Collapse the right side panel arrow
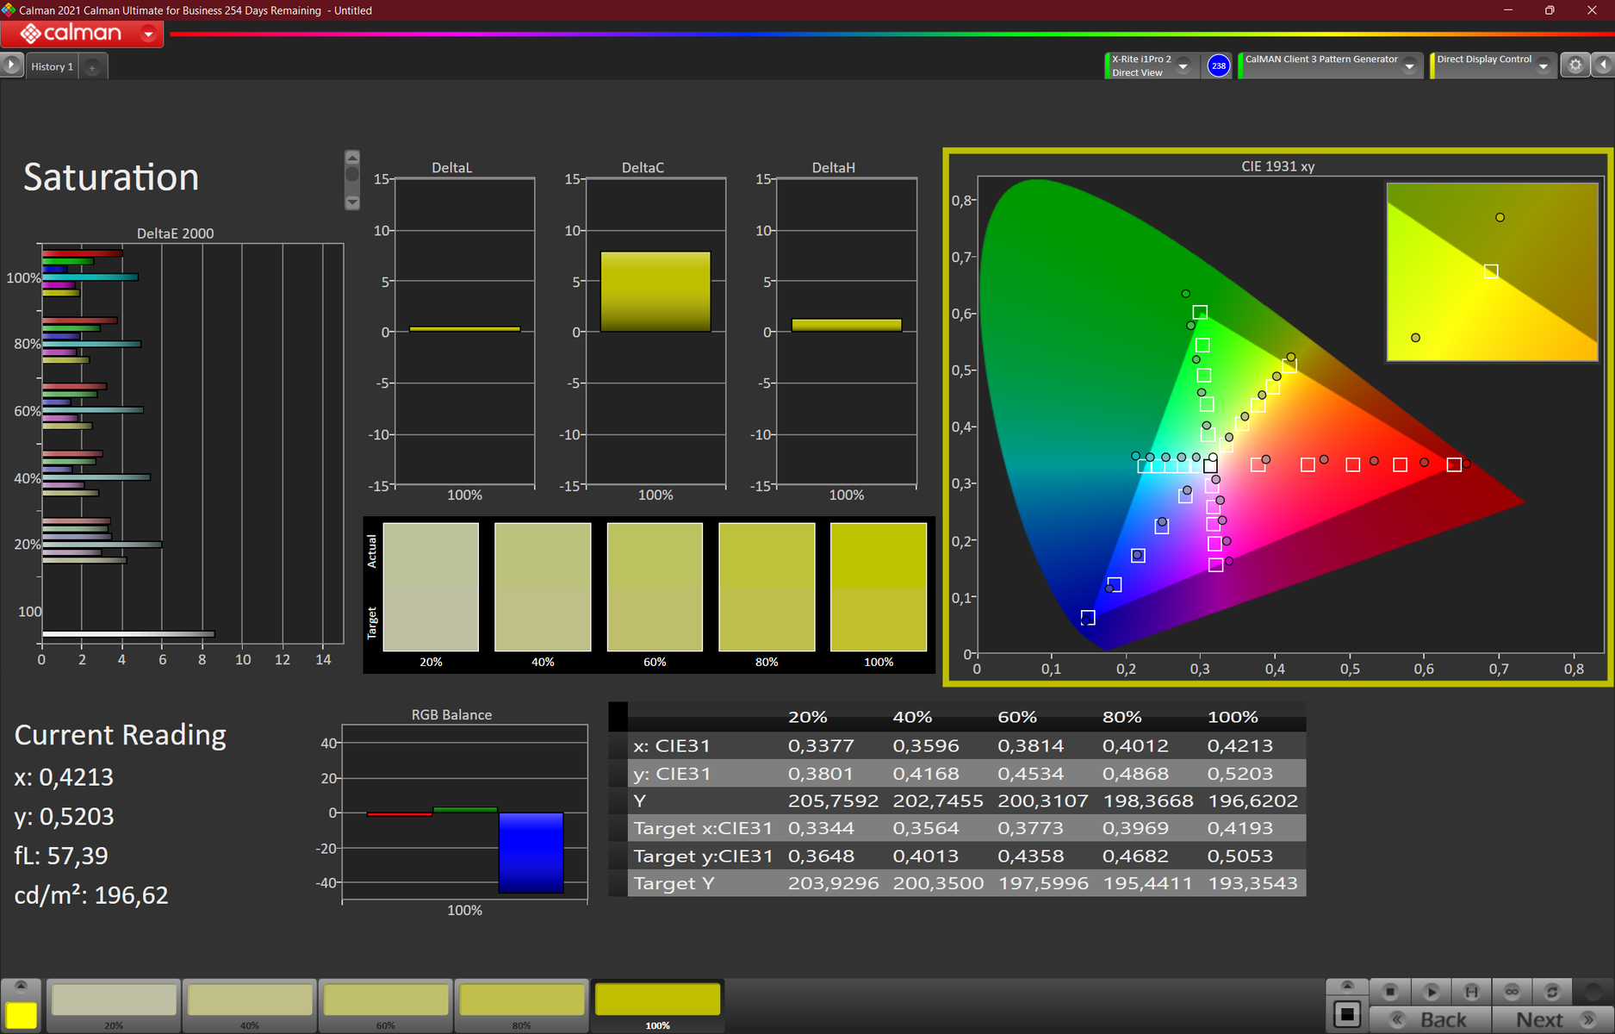Screen dimensions: 1615x1034 (1603, 65)
